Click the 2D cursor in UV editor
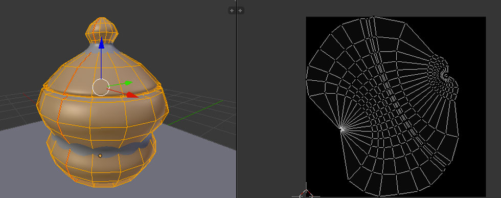The height and width of the screenshot is (198, 501). click(306, 192)
